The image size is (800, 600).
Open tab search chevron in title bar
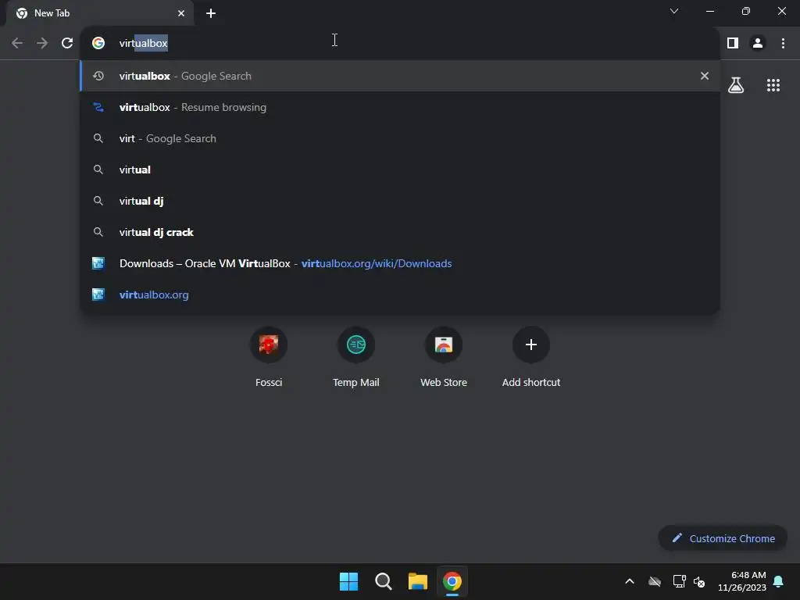click(674, 11)
